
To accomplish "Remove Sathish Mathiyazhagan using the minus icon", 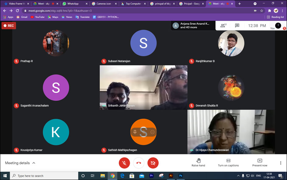I will click(152, 132).
